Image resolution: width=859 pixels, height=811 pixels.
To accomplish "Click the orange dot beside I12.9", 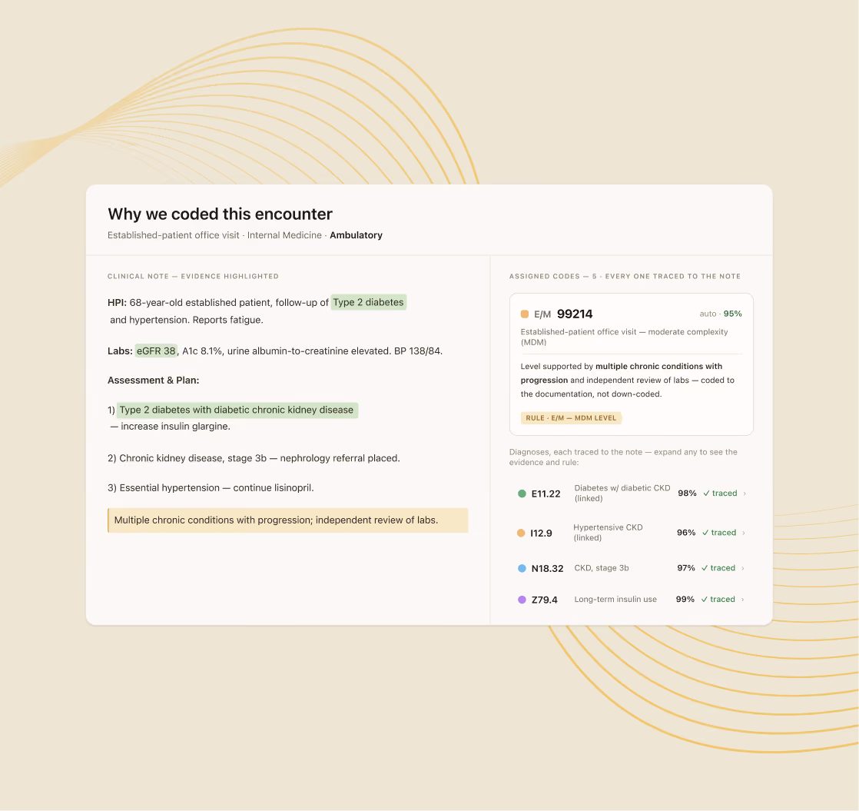I will (521, 533).
